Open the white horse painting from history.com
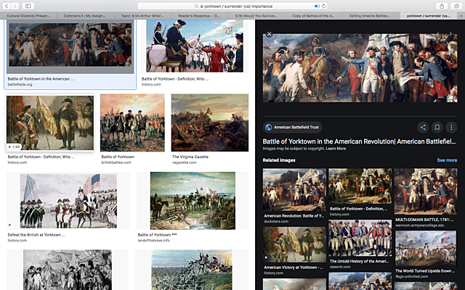This screenshot has height=290, width=465. click(195, 46)
